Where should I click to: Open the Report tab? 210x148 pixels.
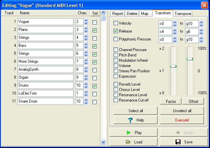click(x=118, y=14)
